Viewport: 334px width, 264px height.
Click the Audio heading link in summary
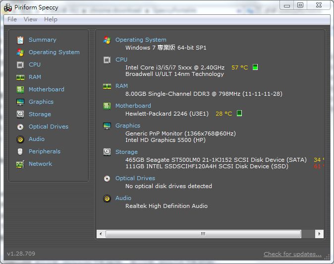123,198
